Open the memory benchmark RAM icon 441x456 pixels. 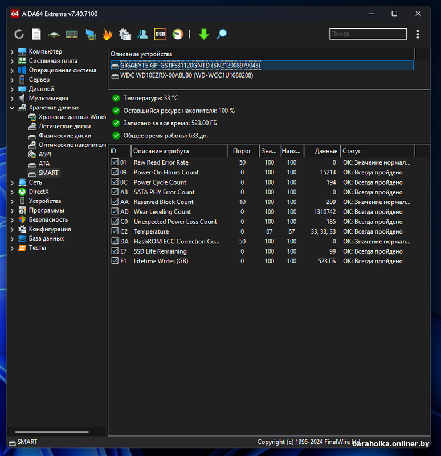pyautogui.click(x=72, y=34)
